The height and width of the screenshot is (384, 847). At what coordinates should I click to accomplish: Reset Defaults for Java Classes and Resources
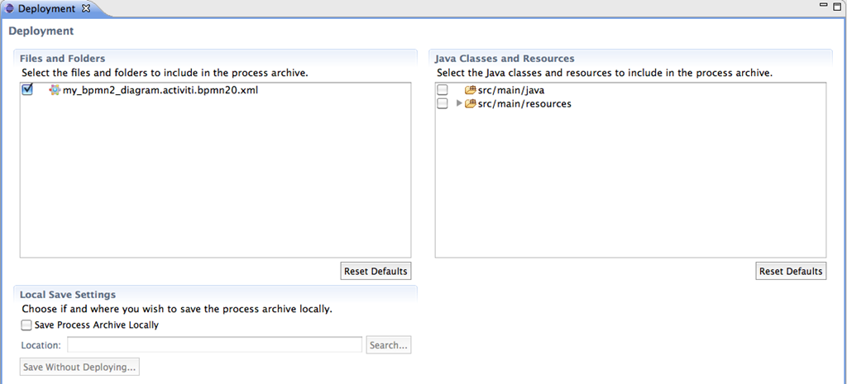[x=791, y=272]
